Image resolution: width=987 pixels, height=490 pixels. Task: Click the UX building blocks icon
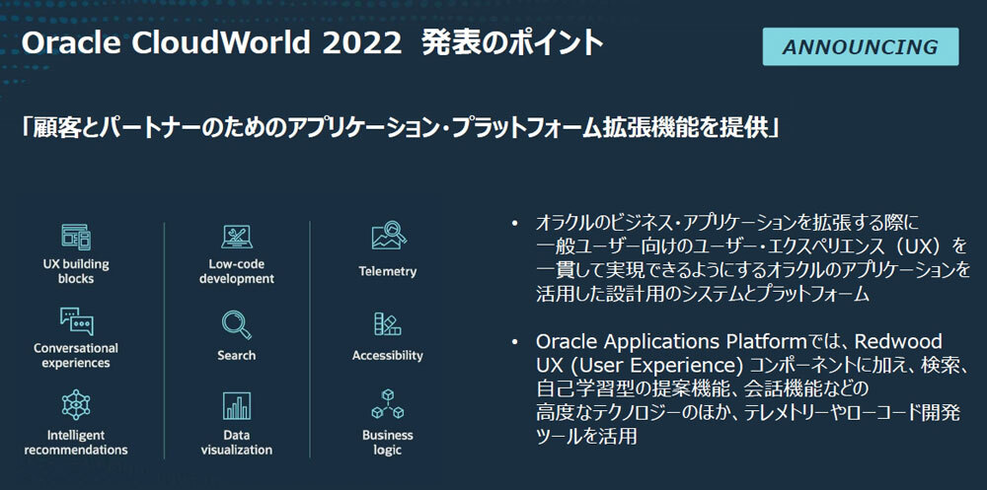(76, 237)
